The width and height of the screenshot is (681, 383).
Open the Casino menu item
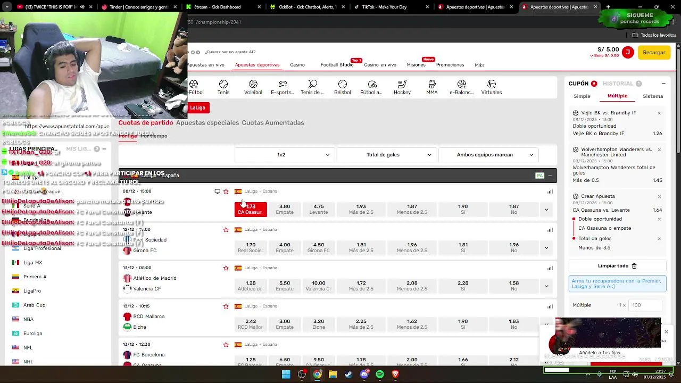pyautogui.click(x=297, y=65)
